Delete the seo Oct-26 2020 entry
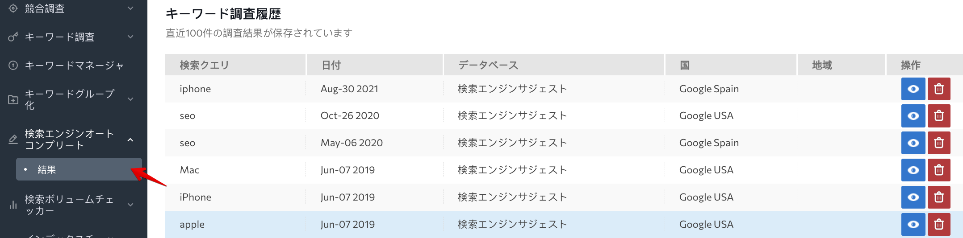Viewport: 963px width, 238px height. [939, 116]
